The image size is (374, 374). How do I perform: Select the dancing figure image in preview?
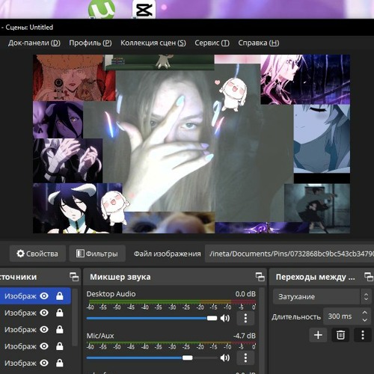[x=317, y=209]
